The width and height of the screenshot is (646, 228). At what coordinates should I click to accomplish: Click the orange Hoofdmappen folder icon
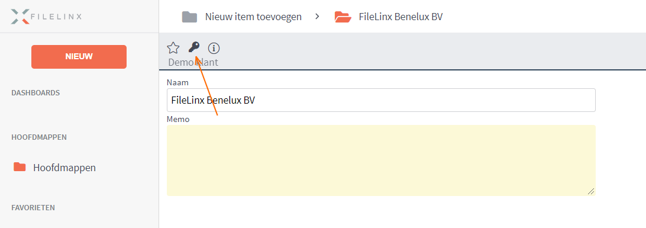click(20, 167)
